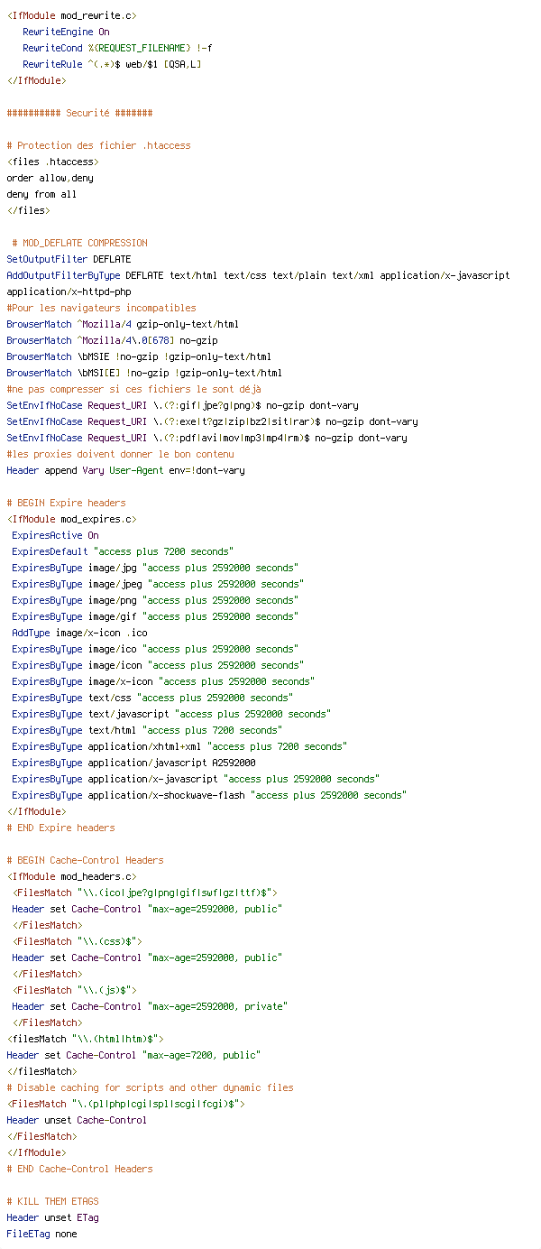Click the Header unset ETag line

point(52,1217)
